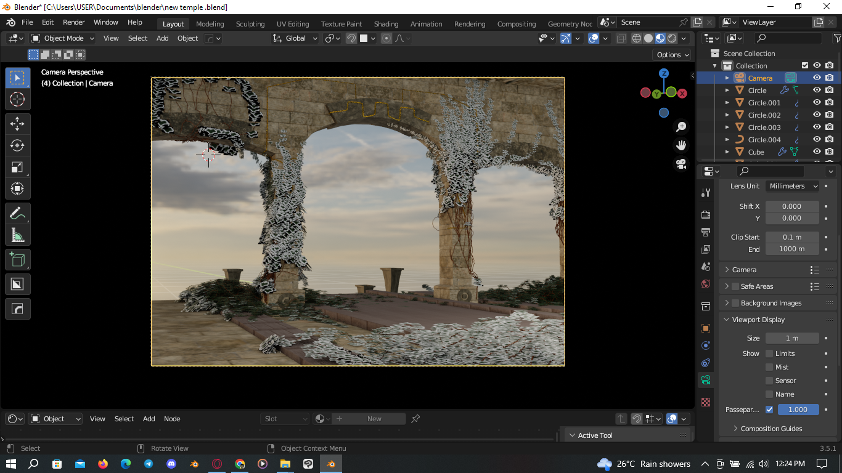Toggle snapping magnet in 3D header
This screenshot has width=842, height=473.
[351, 38]
